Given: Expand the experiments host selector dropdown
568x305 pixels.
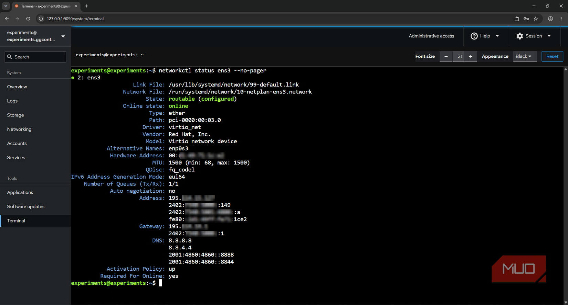Looking at the screenshot, I should [63, 36].
